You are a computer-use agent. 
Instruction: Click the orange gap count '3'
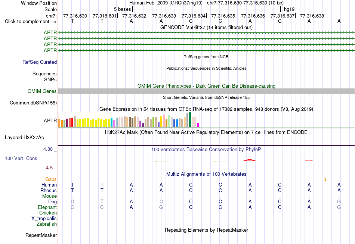point(325,179)
